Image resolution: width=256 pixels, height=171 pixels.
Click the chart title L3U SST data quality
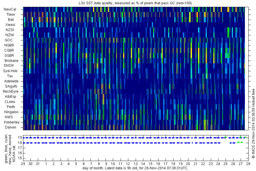tap(135, 3)
